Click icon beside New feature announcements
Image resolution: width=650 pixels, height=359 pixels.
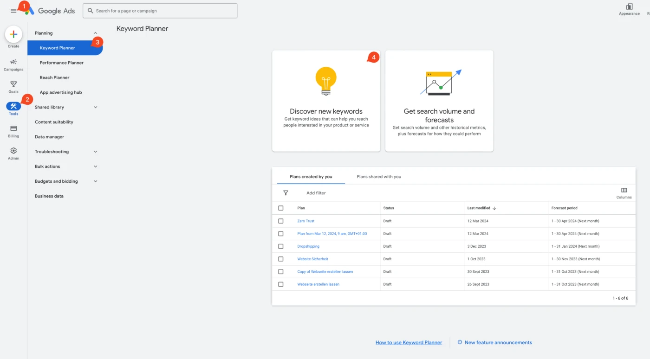coord(460,342)
